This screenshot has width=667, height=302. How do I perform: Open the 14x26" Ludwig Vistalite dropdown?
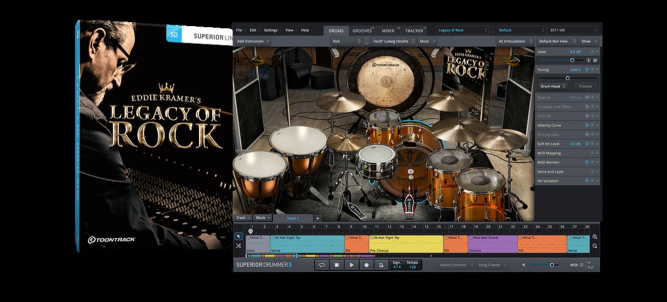point(392,41)
